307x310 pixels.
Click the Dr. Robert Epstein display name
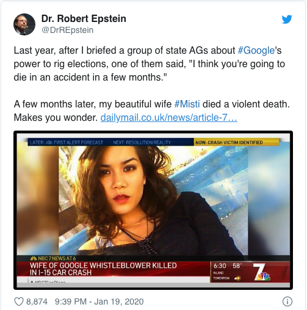[x=84, y=18]
